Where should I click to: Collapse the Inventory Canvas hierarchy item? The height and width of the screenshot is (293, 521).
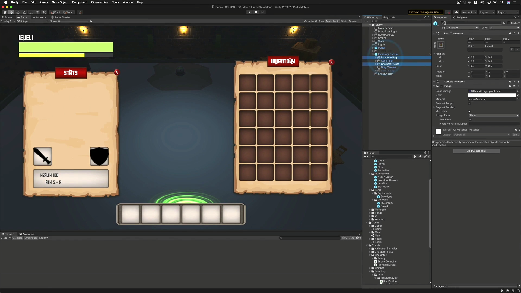[373, 54]
